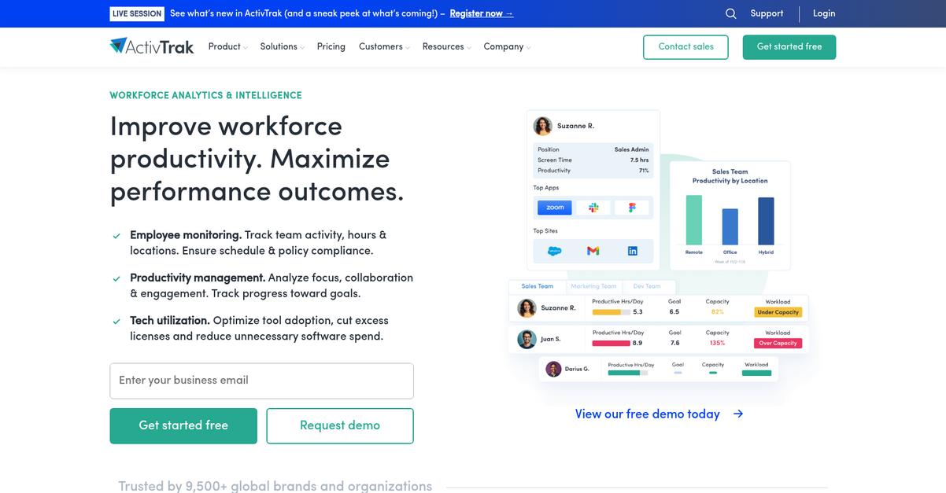
Task: Click Contact sales button
Action: click(685, 47)
